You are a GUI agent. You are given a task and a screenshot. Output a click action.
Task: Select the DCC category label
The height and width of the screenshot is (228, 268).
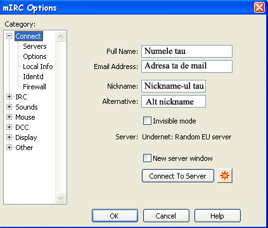click(22, 127)
